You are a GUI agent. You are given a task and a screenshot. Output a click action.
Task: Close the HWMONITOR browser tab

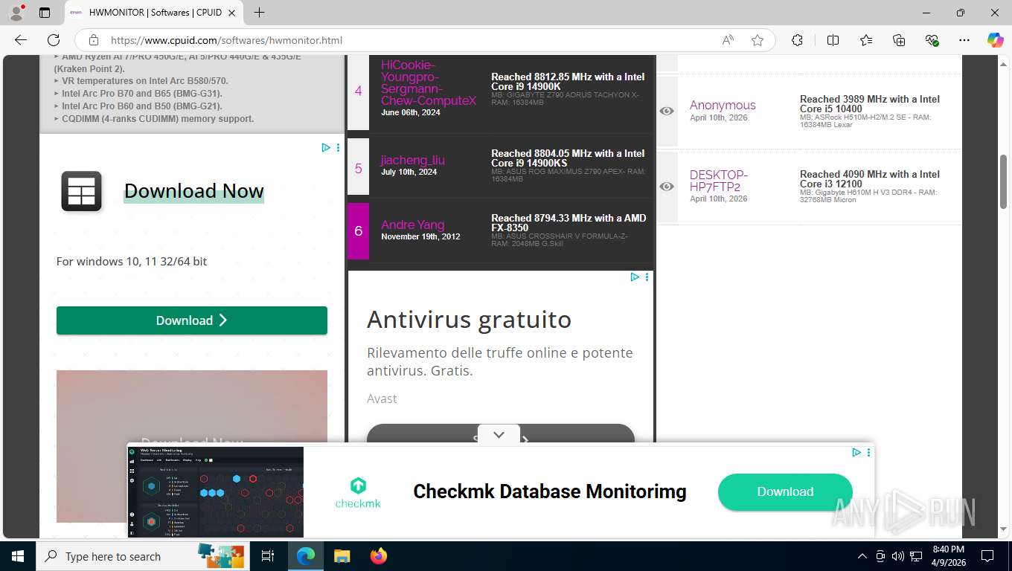coord(231,13)
